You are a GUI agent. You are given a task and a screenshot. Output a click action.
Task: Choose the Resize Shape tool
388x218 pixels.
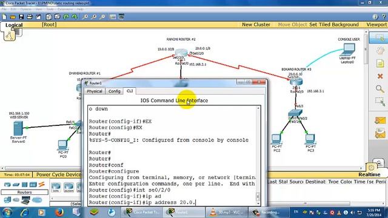(x=380, y=101)
